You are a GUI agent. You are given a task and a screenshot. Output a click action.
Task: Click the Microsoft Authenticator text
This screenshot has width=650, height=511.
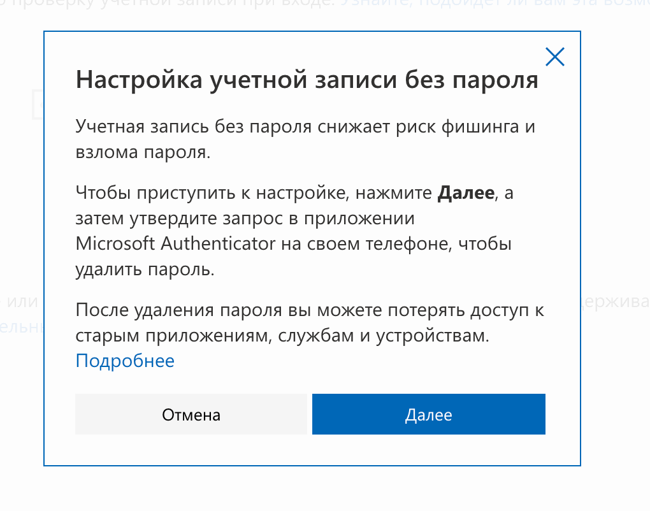pos(175,244)
